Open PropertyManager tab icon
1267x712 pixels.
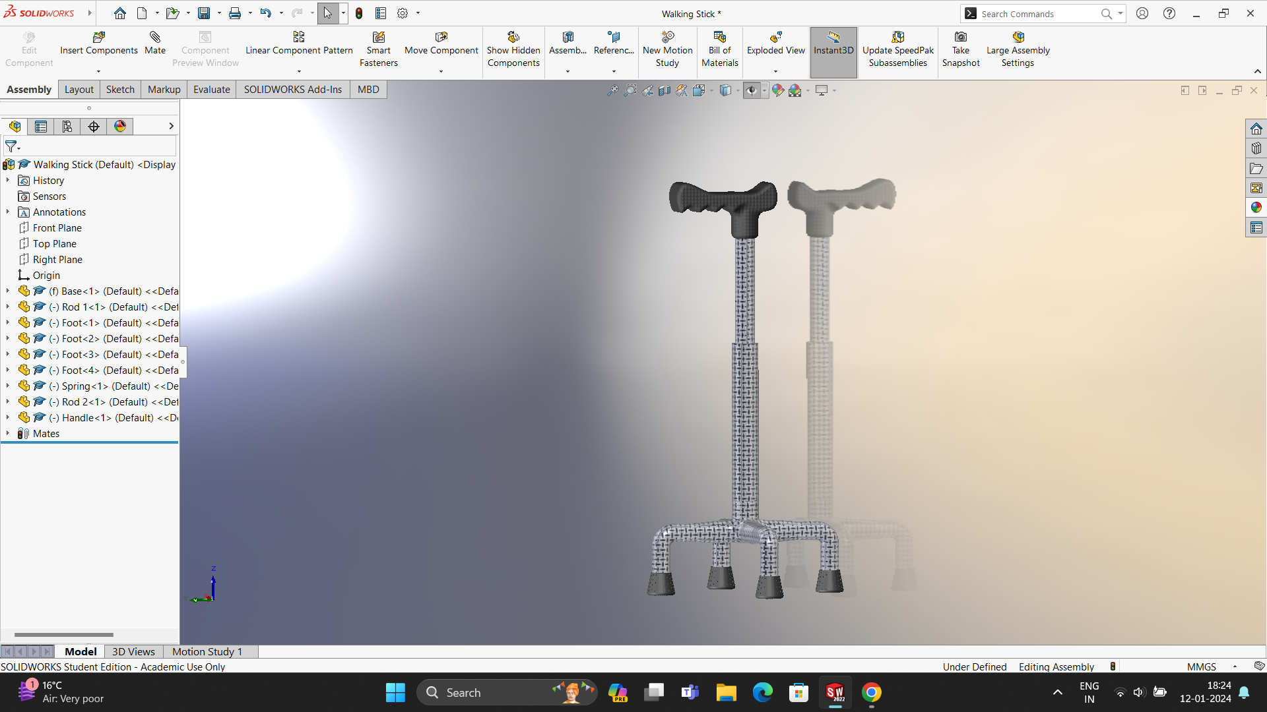coord(41,127)
